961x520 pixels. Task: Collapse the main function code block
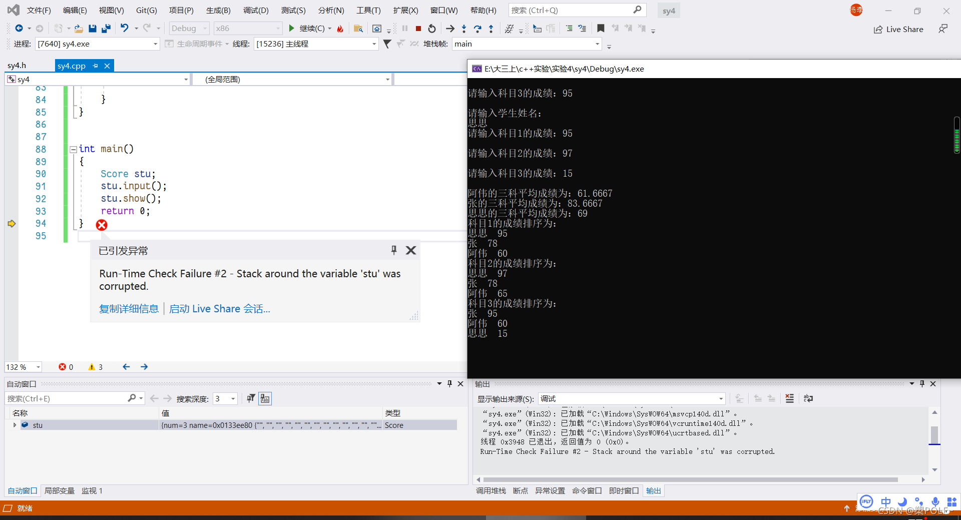pos(73,149)
